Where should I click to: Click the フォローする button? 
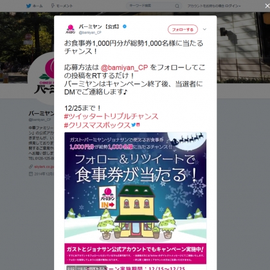tap(183, 30)
